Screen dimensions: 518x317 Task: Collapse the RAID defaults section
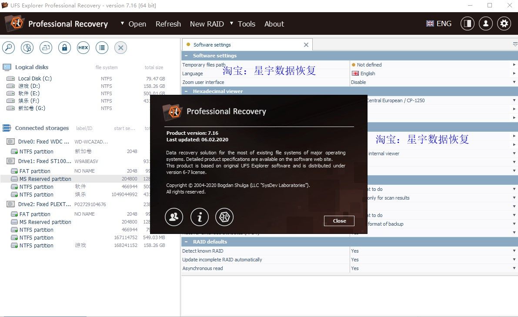[186, 242]
